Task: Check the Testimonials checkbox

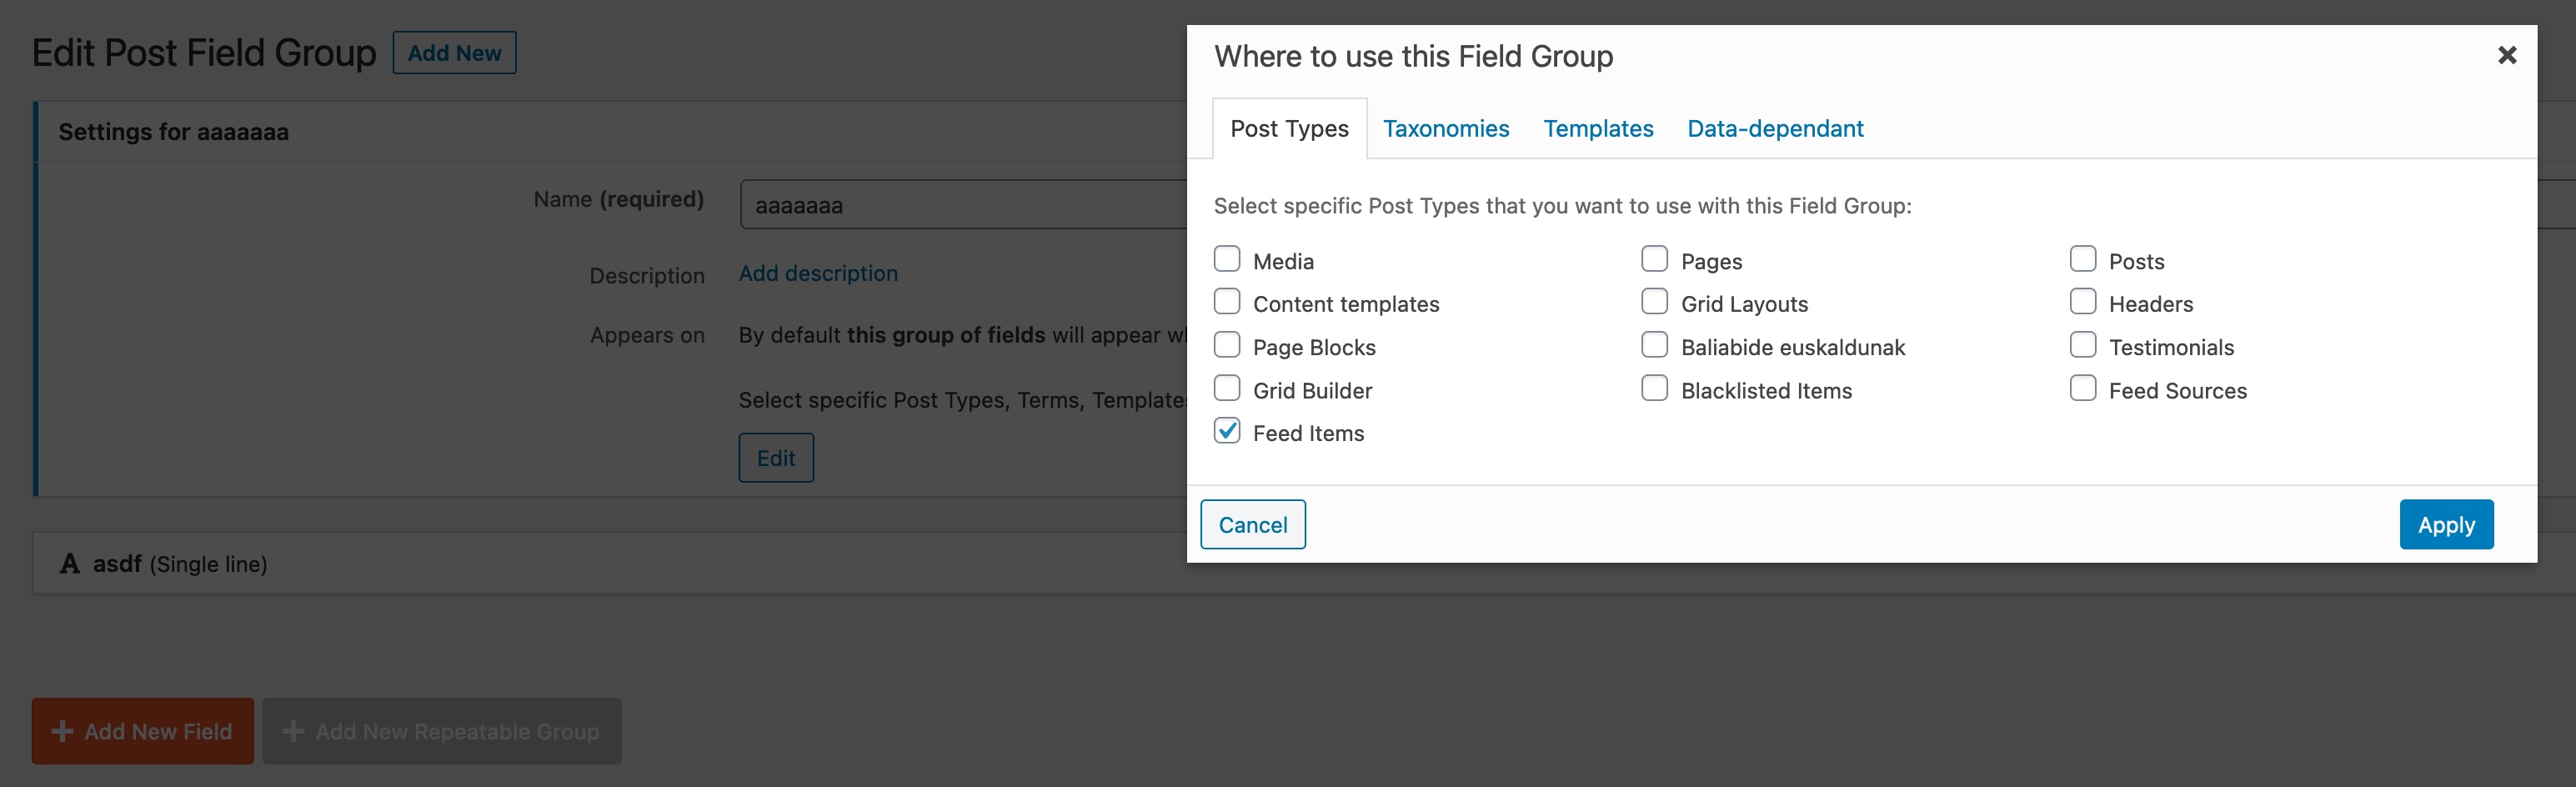Action: 2083,345
